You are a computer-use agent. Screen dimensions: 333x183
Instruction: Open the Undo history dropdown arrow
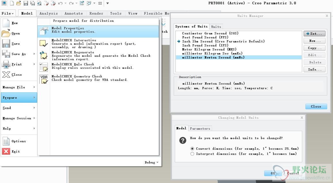pyautogui.click(x=65, y=3)
